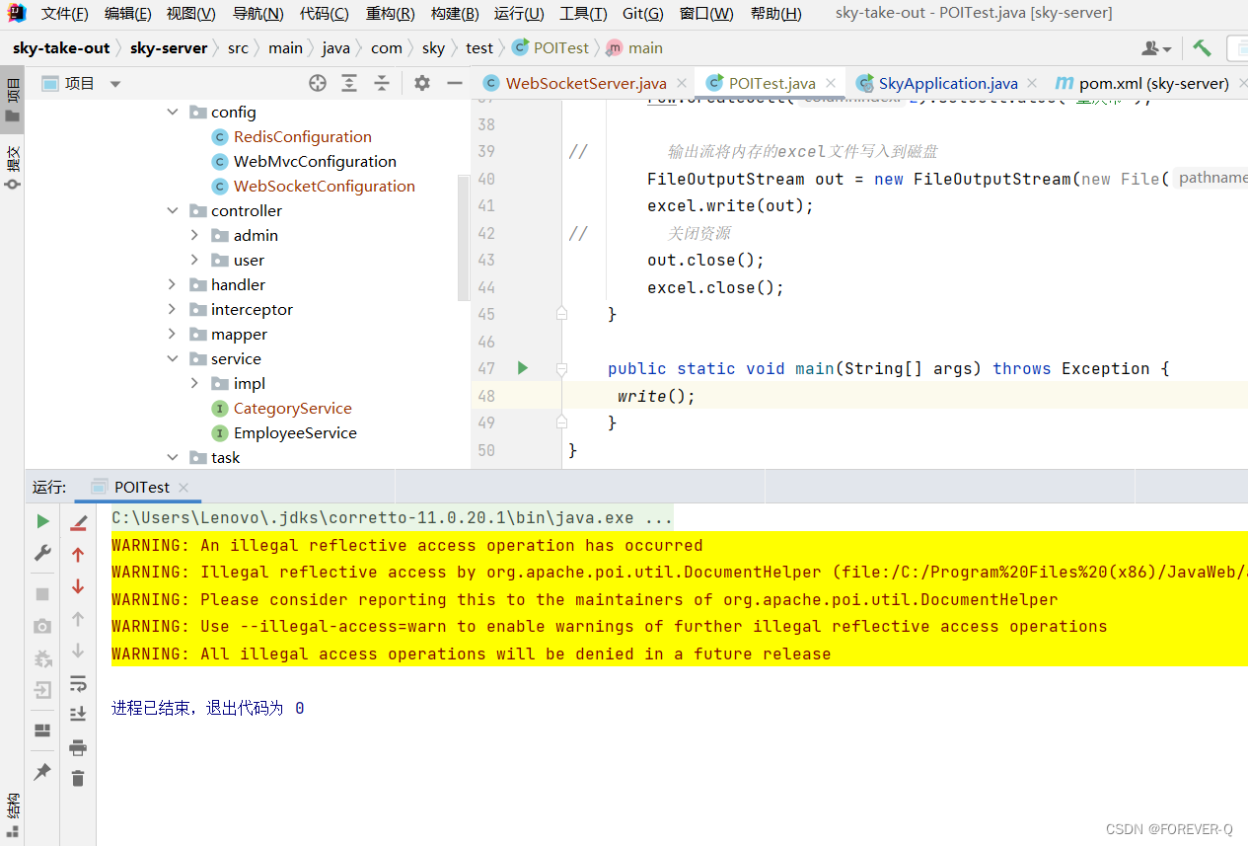
Task: Open project panel settings gear
Action: pyautogui.click(x=421, y=84)
